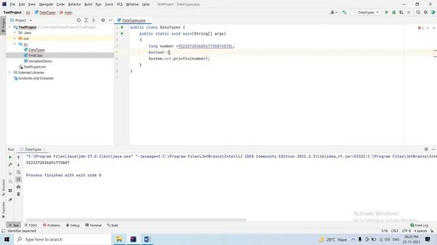This screenshot has height=245, width=437.
Task: Toggle soft-wrap in Run console
Action: click(18, 172)
